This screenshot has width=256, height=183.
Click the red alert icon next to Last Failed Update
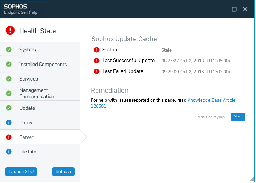(x=97, y=71)
